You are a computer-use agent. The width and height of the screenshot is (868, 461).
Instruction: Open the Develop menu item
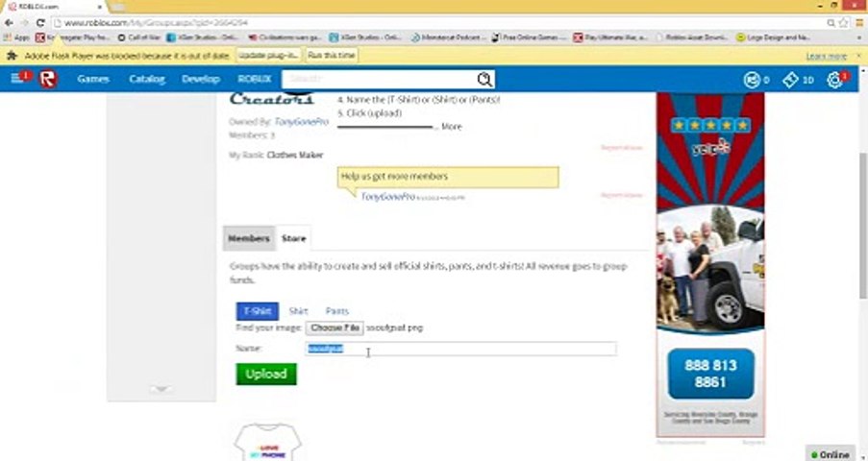[x=201, y=79]
